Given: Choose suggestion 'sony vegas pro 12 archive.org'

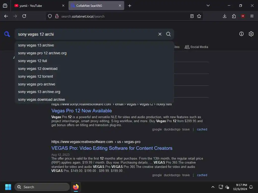Looking at the screenshot, I should pos(94,53).
